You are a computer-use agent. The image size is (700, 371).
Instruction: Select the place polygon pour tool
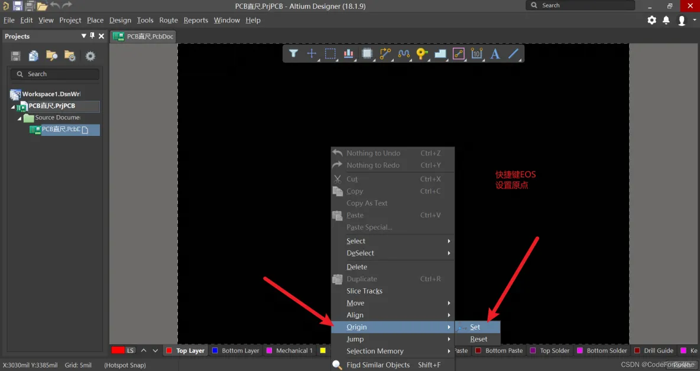[x=440, y=54]
